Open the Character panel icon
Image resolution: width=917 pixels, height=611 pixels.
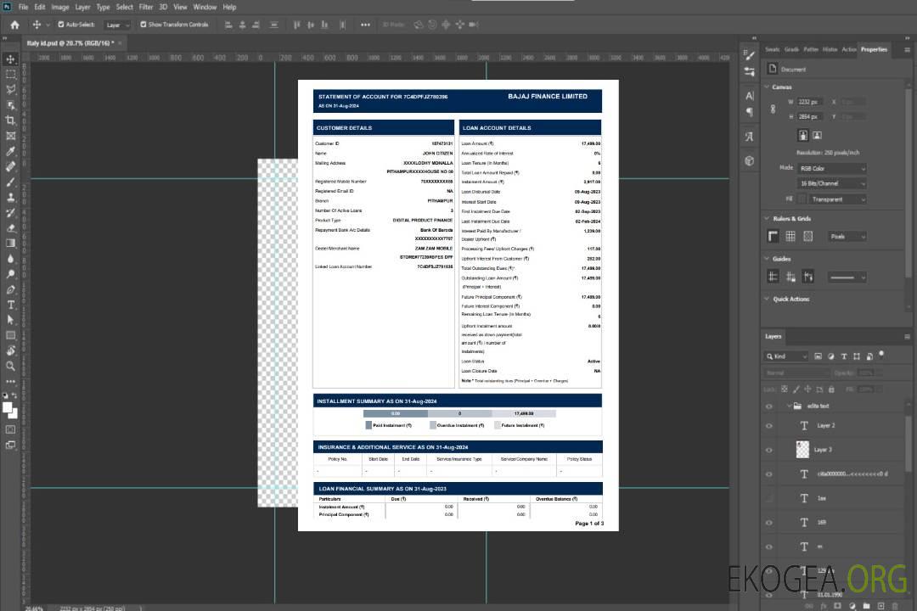(749, 95)
